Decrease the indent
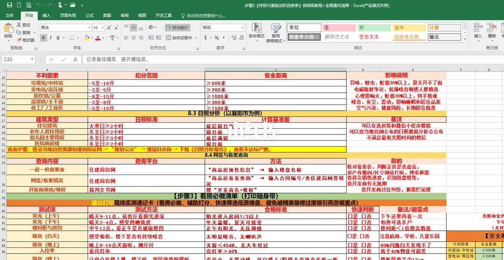Viewport: 504px width, 260px height. click(x=151, y=38)
